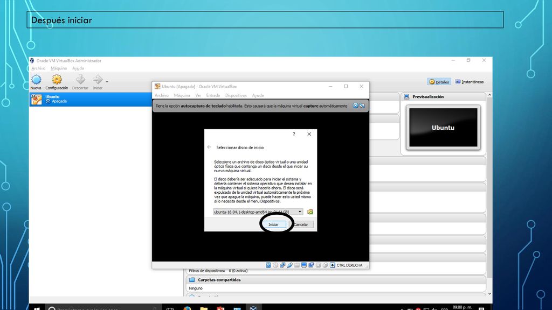Viewport: 552px width, 310px height.
Task: Open Entrada menu in the Ubuntu VM window
Action: pyautogui.click(x=213, y=95)
